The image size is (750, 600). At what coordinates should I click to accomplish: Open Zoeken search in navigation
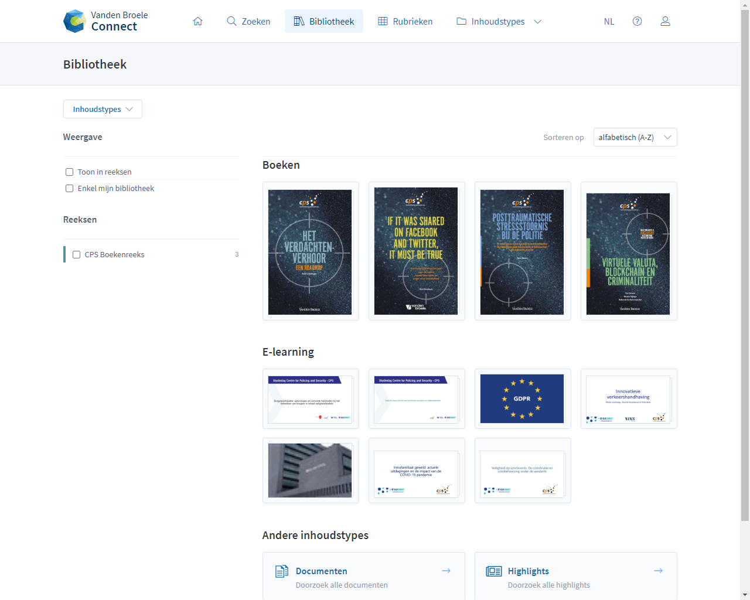pyautogui.click(x=248, y=21)
